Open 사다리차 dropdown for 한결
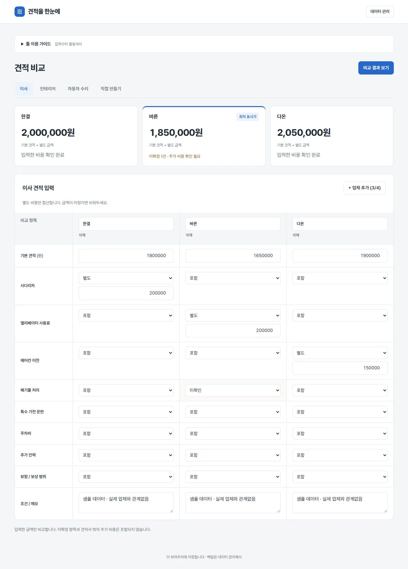Screen dimensions: 408x569 tap(126, 278)
